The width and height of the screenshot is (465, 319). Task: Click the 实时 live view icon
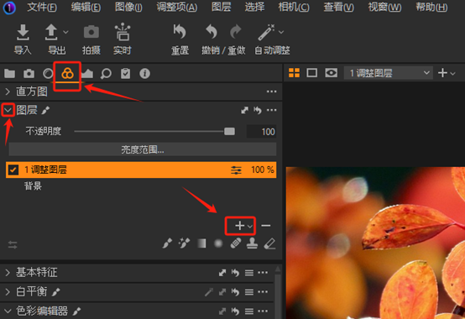click(123, 32)
